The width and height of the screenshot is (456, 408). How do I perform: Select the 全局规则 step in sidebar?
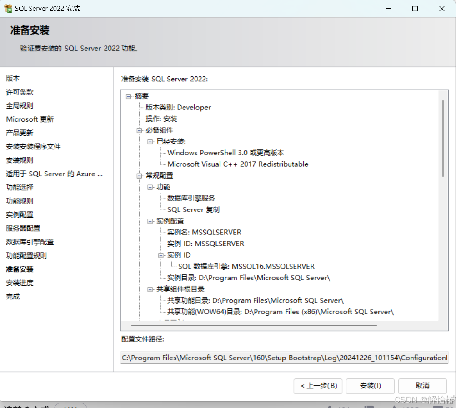(x=20, y=106)
